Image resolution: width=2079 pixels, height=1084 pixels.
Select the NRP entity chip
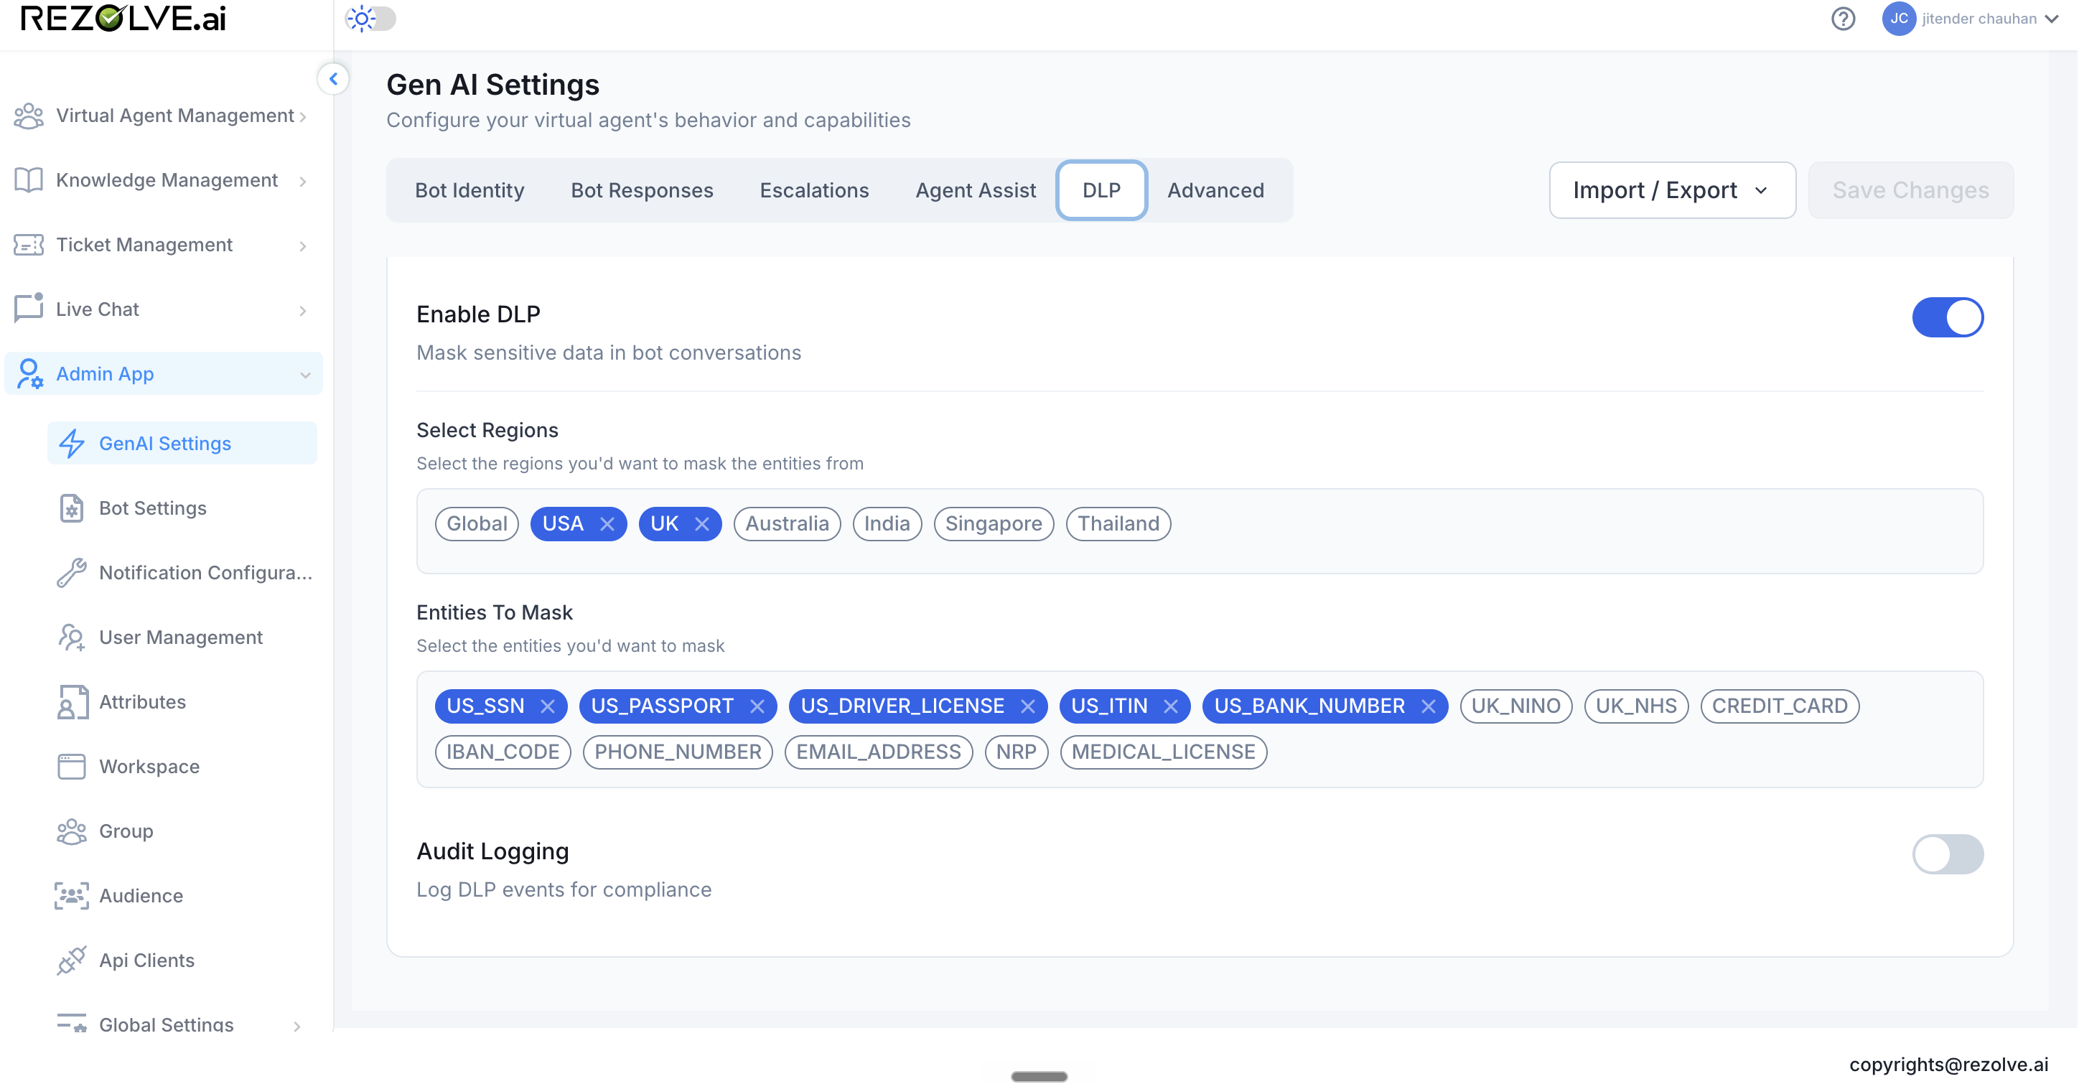pyautogui.click(x=1016, y=752)
